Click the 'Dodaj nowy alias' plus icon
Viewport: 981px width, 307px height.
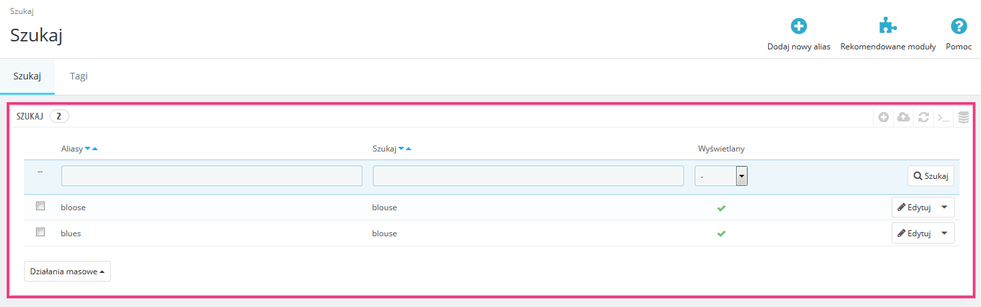point(799,27)
